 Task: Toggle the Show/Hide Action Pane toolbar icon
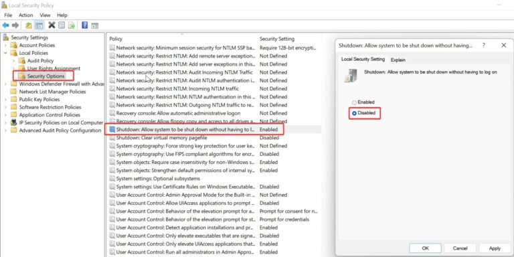tap(95, 25)
